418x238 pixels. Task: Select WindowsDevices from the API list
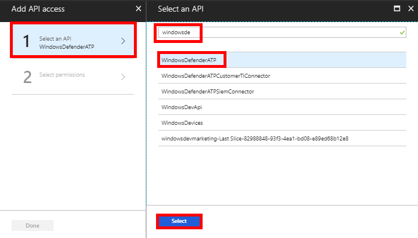pyautogui.click(x=182, y=123)
